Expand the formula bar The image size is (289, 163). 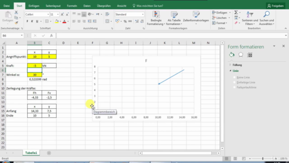pos(286,35)
